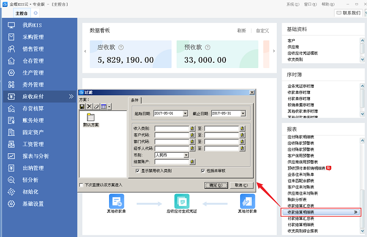Click lookup icon beside 结算账户 field

(192, 162)
